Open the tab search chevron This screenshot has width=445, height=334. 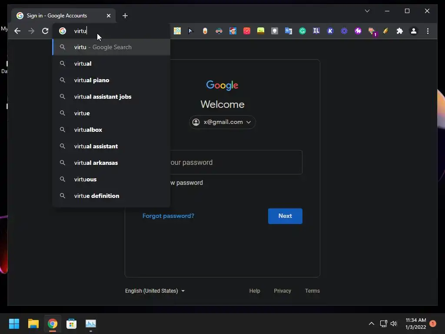[367, 11]
